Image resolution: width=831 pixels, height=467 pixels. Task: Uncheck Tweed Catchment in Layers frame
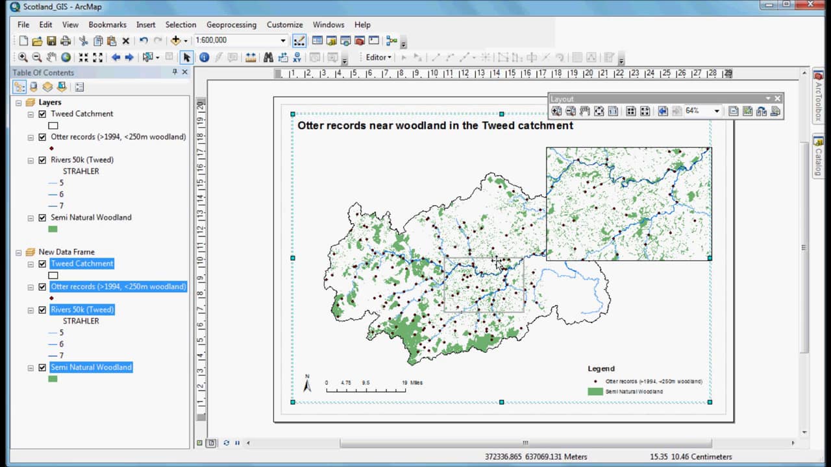coord(42,114)
